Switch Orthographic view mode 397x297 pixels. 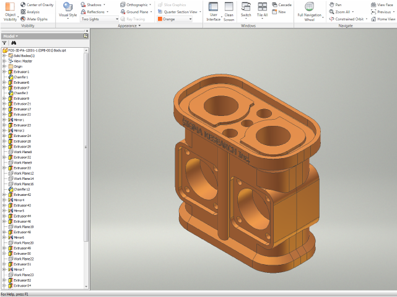click(134, 5)
